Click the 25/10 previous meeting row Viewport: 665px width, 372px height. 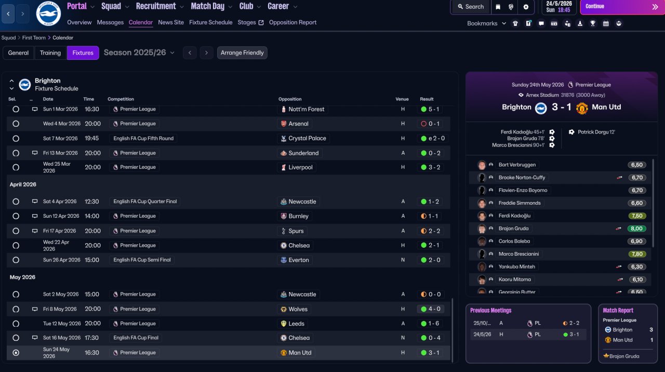coord(528,323)
